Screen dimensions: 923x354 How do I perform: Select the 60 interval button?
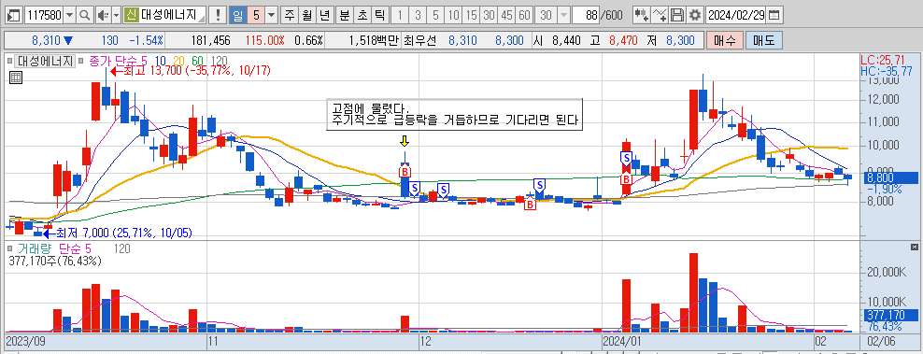tap(524, 15)
